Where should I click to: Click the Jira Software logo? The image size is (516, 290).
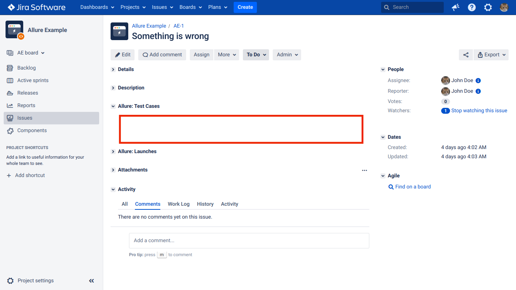coord(36,7)
